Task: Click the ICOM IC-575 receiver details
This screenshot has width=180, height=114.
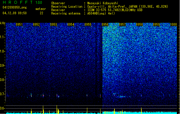Action: click(x=115, y=10)
